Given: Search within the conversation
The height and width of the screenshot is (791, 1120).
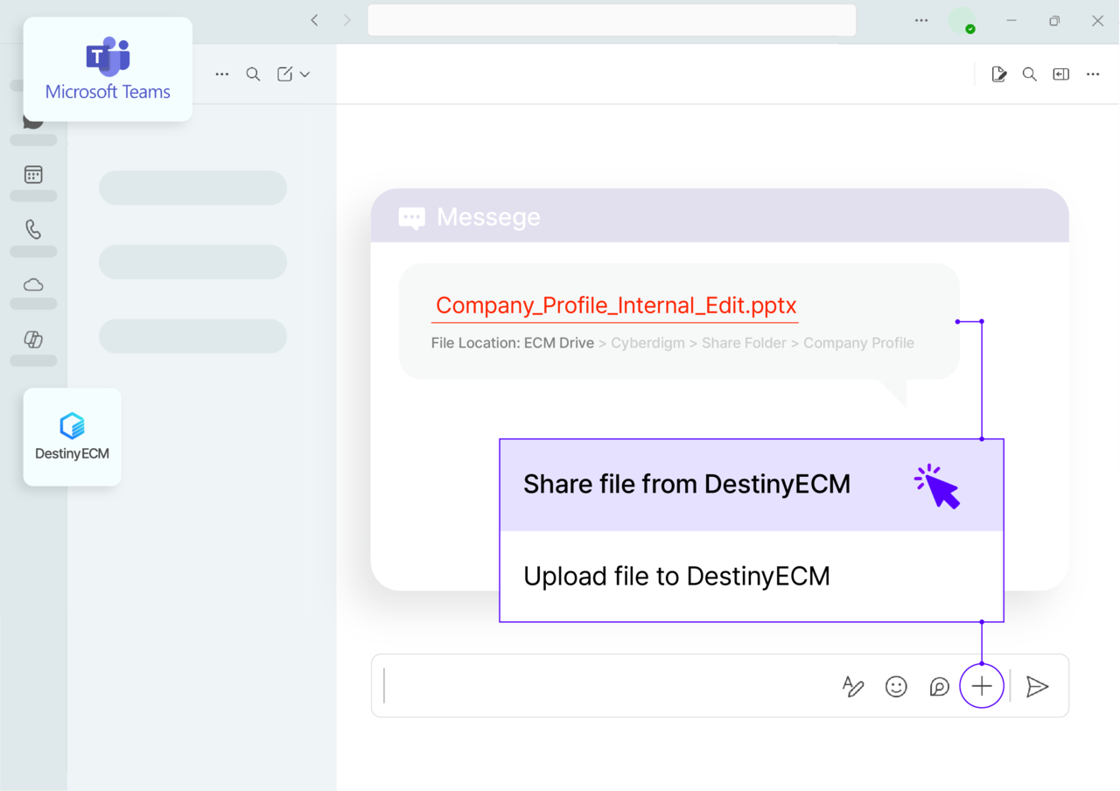Looking at the screenshot, I should [1030, 74].
